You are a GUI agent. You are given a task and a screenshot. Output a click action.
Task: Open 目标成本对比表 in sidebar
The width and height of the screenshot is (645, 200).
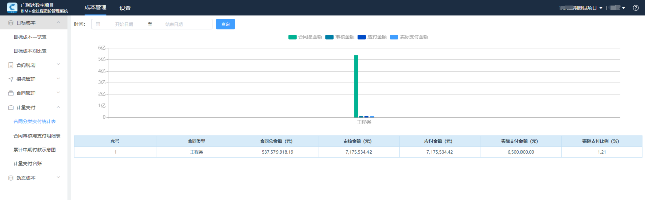click(30, 51)
